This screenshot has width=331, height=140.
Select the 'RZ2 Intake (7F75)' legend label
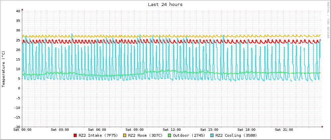(x=98, y=135)
